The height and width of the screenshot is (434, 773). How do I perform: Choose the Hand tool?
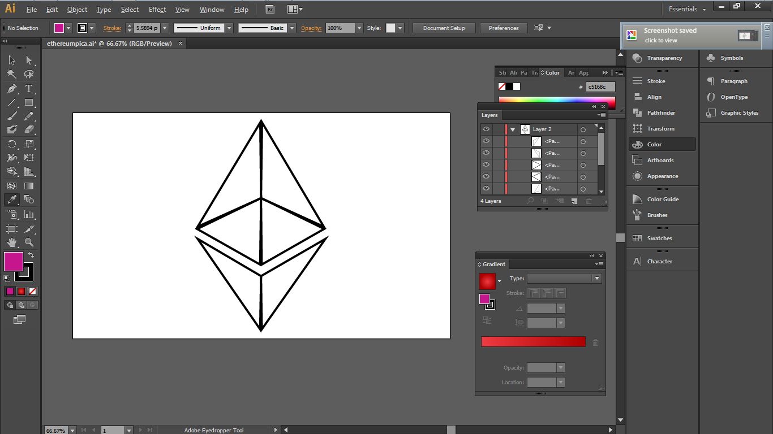[x=12, y=242]
